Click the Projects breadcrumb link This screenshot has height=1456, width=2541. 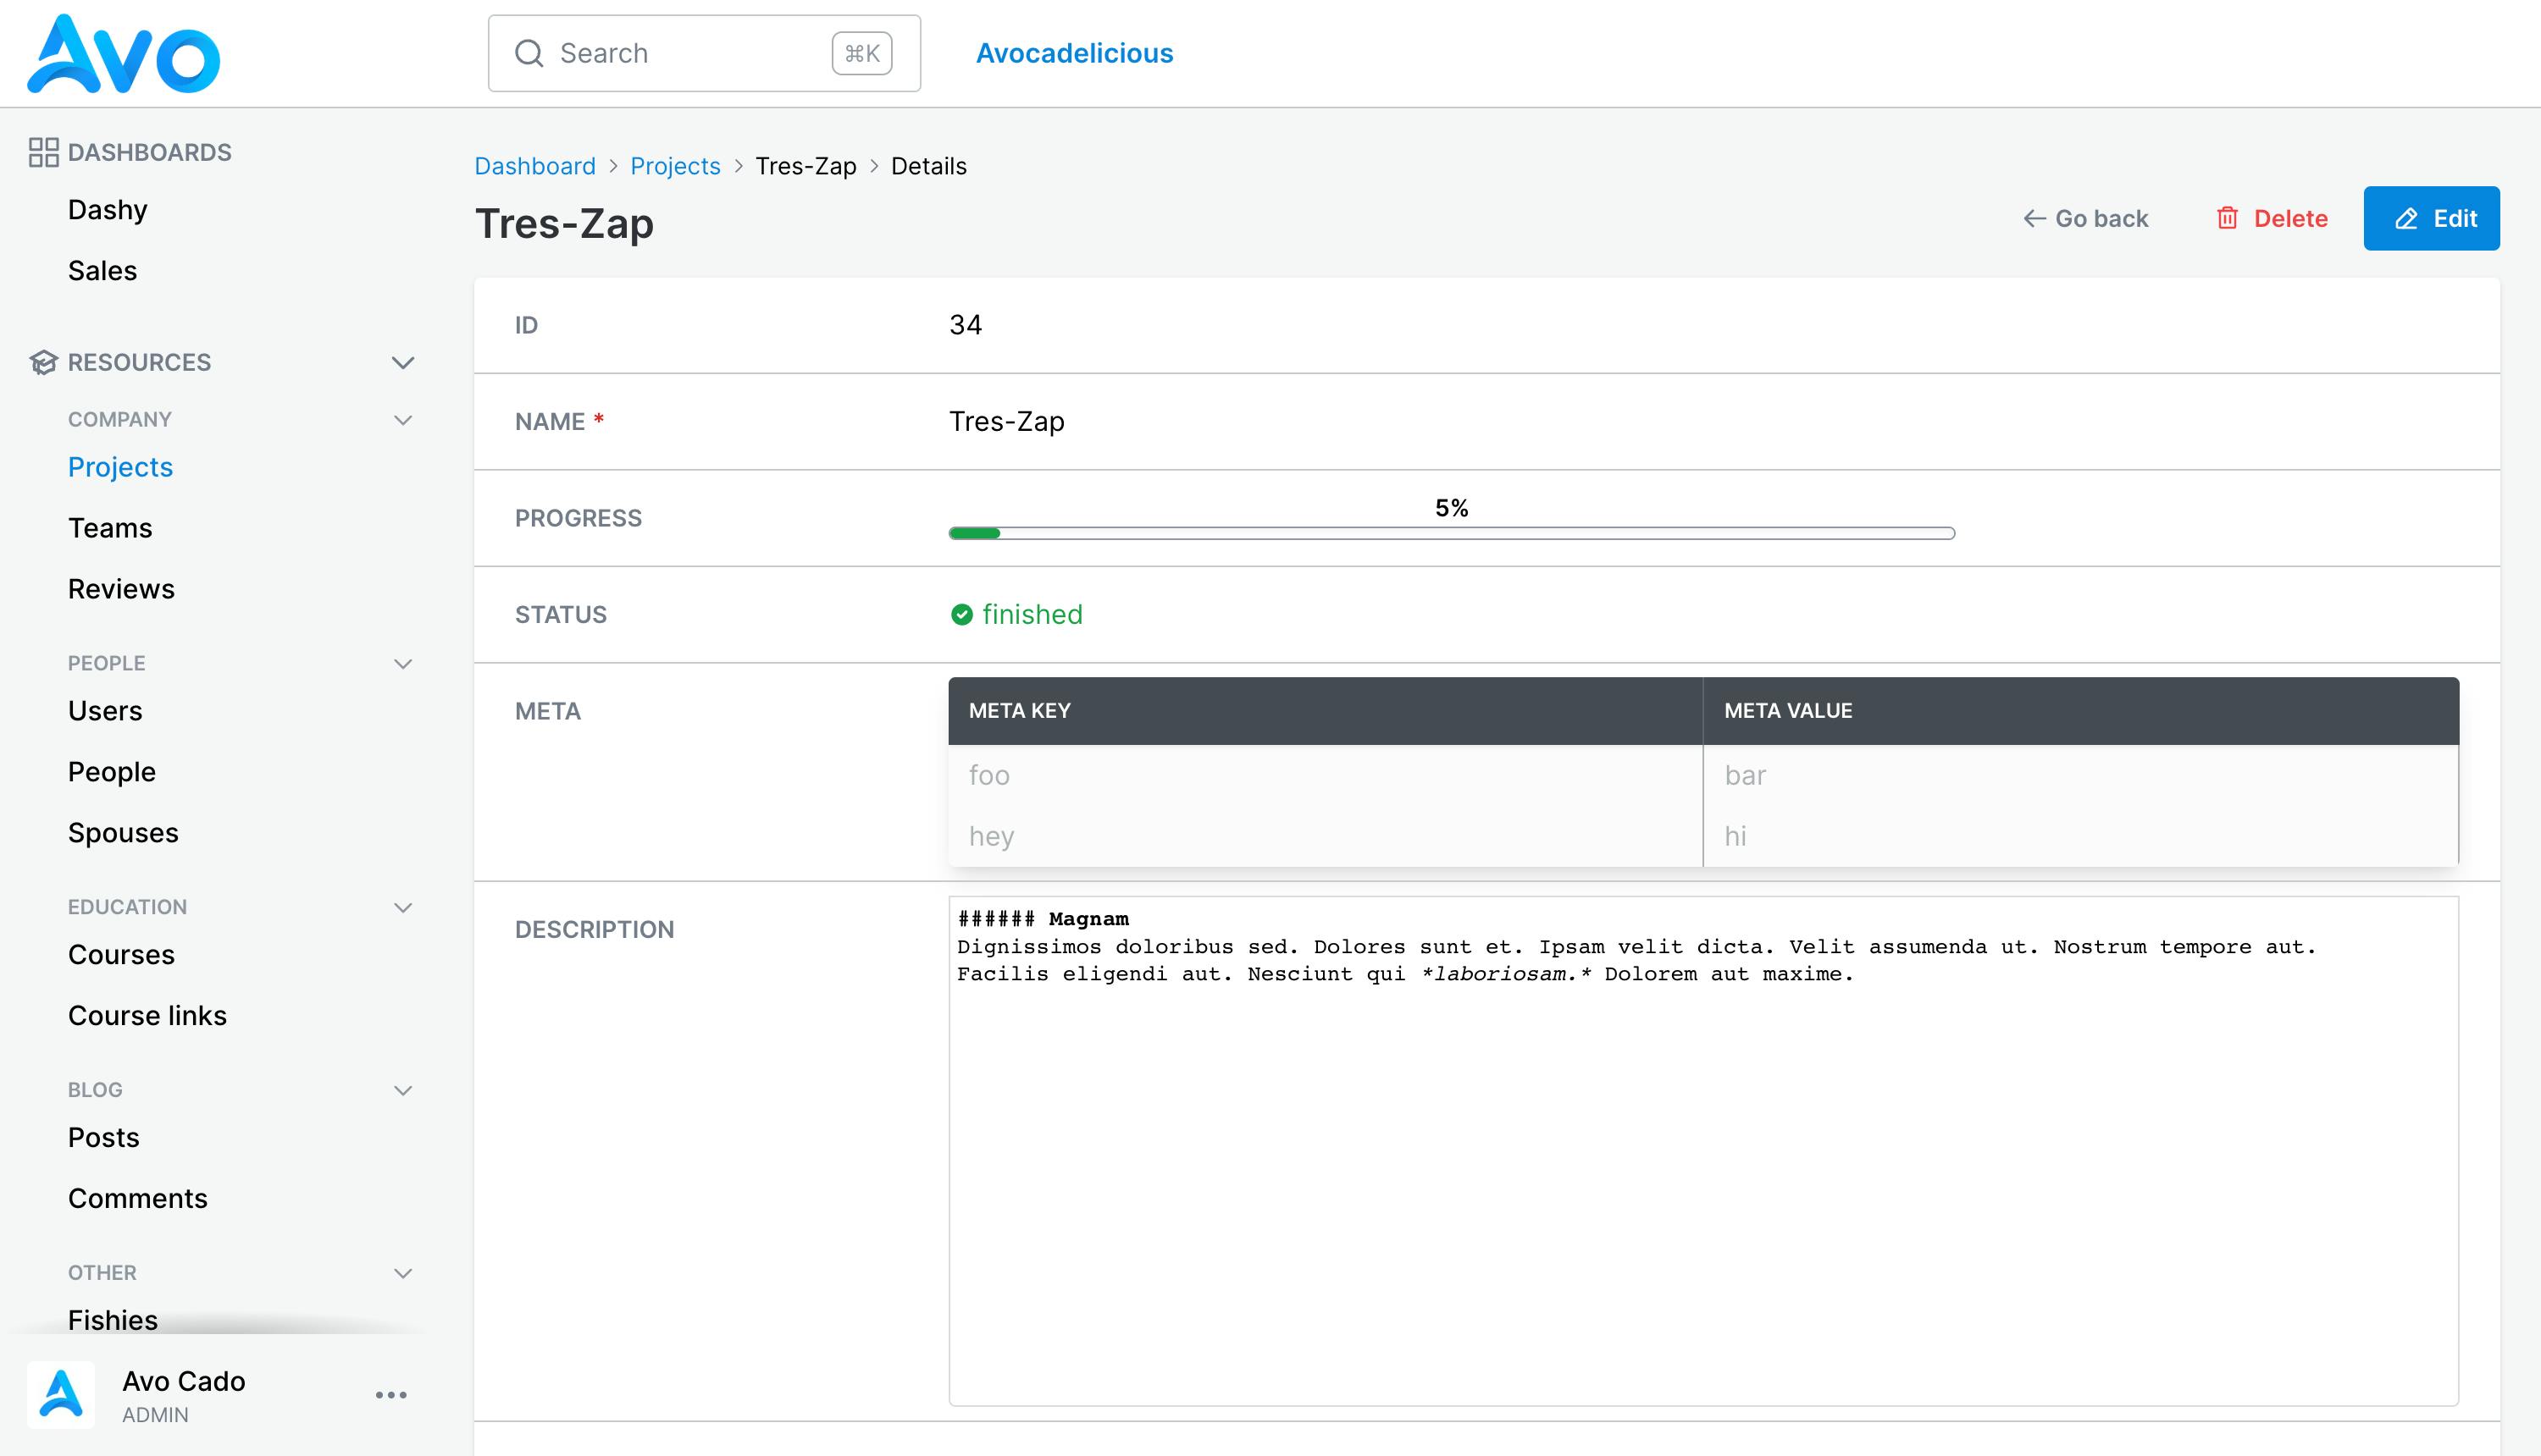(675, 166)
